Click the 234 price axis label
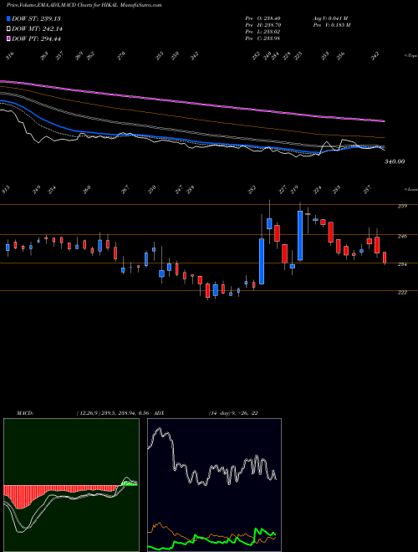The image size is (418, 552). click(x=402, y=264)
